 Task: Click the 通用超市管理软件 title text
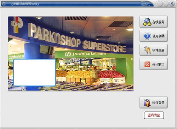click(x=25, y=4)
